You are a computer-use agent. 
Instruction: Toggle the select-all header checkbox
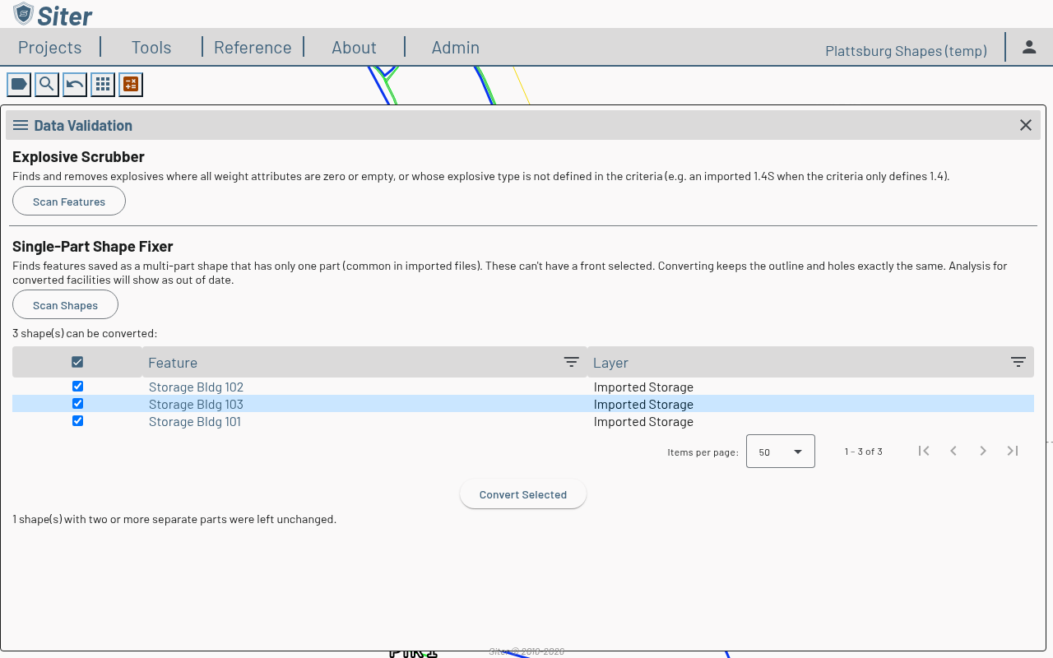77,362
